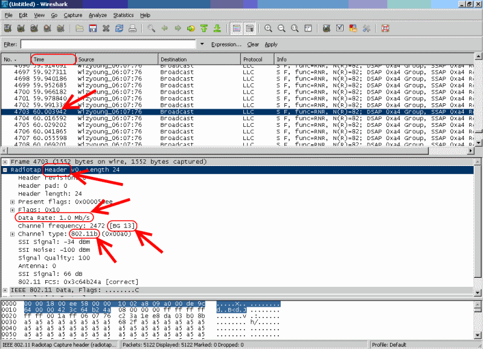Click the Expression... filter button
Viewport: 483px width, 349px height.
coord(226,45)
